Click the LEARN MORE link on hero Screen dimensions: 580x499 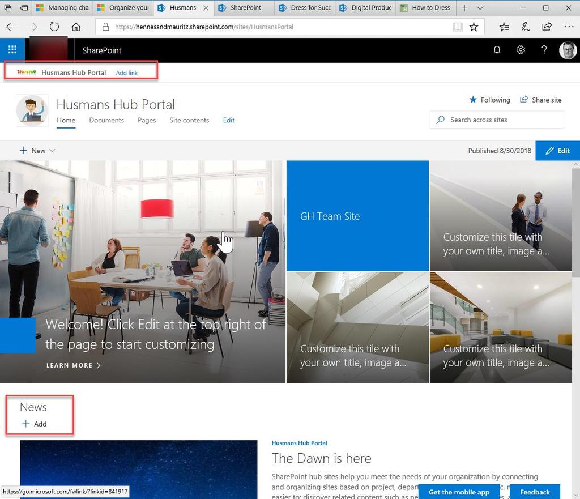click(73, 365)
